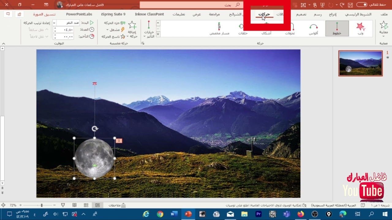Open Firefox from the taskbar

point(300,214)
